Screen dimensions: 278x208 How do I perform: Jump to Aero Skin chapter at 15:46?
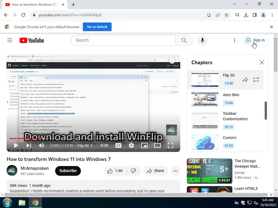pos(229,103)
